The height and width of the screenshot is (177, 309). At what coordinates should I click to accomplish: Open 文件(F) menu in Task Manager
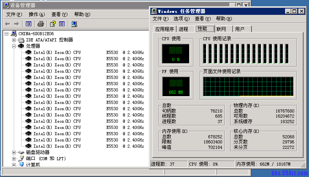click(x=161, y=19)
